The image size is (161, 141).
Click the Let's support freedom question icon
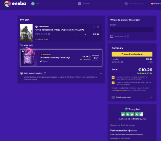(45, 73)
